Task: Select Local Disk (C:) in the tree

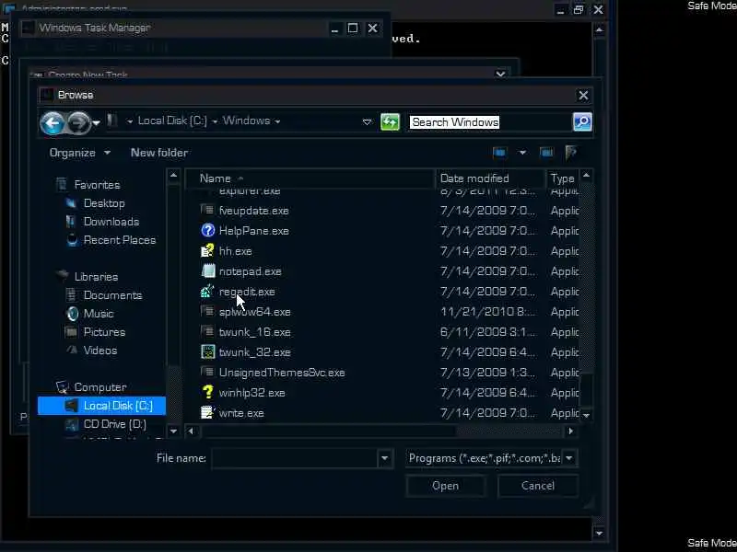Action: tap(101, 406)
